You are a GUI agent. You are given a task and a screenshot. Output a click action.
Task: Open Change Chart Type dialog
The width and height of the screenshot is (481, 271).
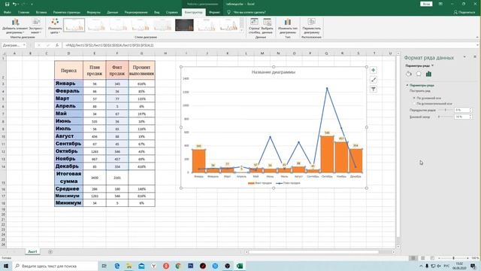point(287,26)
